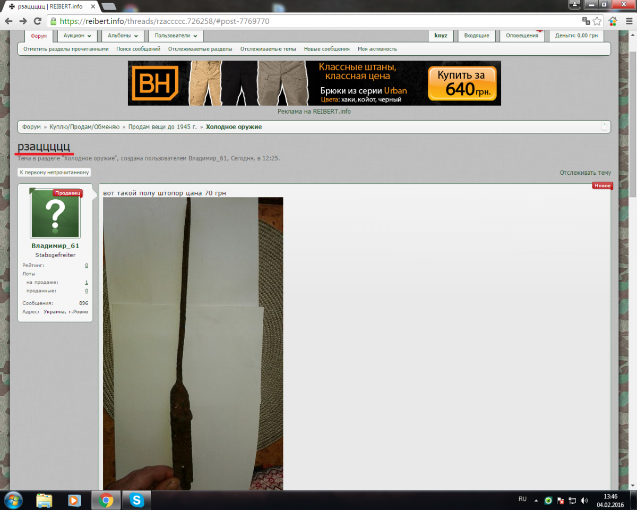
Task: Click the Форум breadcrumb link
Action: coord(31,127)
